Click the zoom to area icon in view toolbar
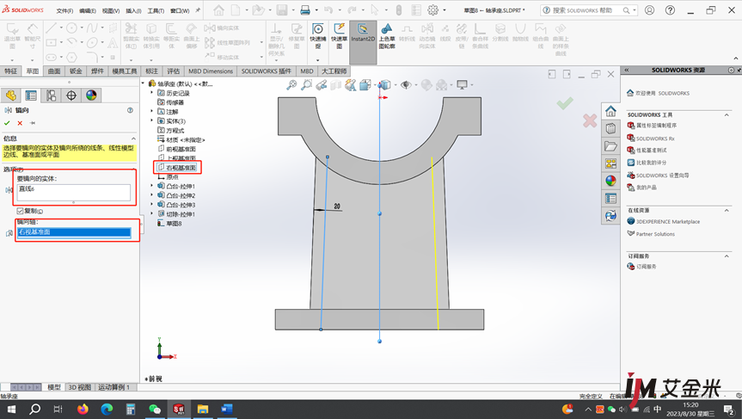The image size is (742, 419). pos(307,85)
